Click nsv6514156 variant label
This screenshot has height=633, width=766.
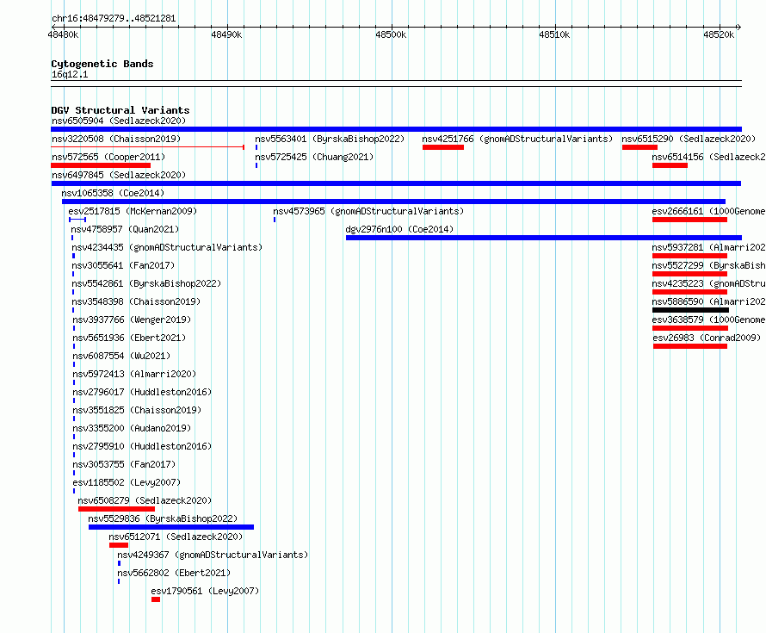708,157
